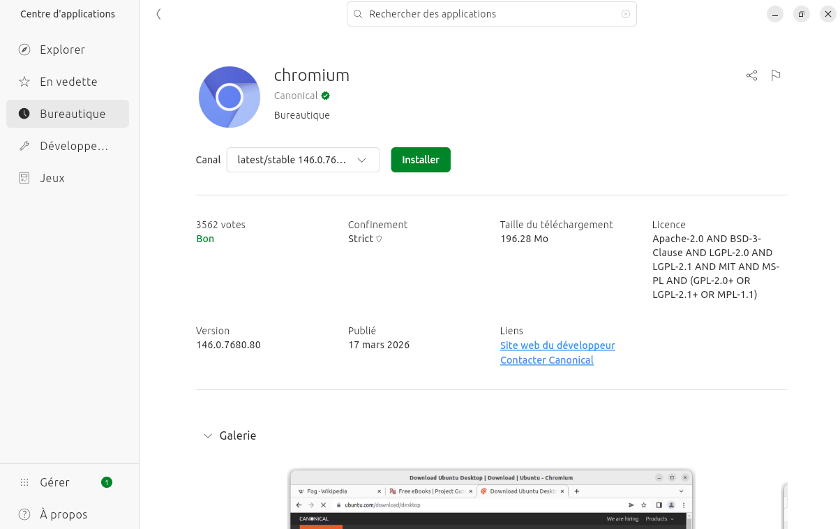Go to En vedette category
Image resolution: width=840 pixels, height=529 pixels.
click(x=67, y=82)
